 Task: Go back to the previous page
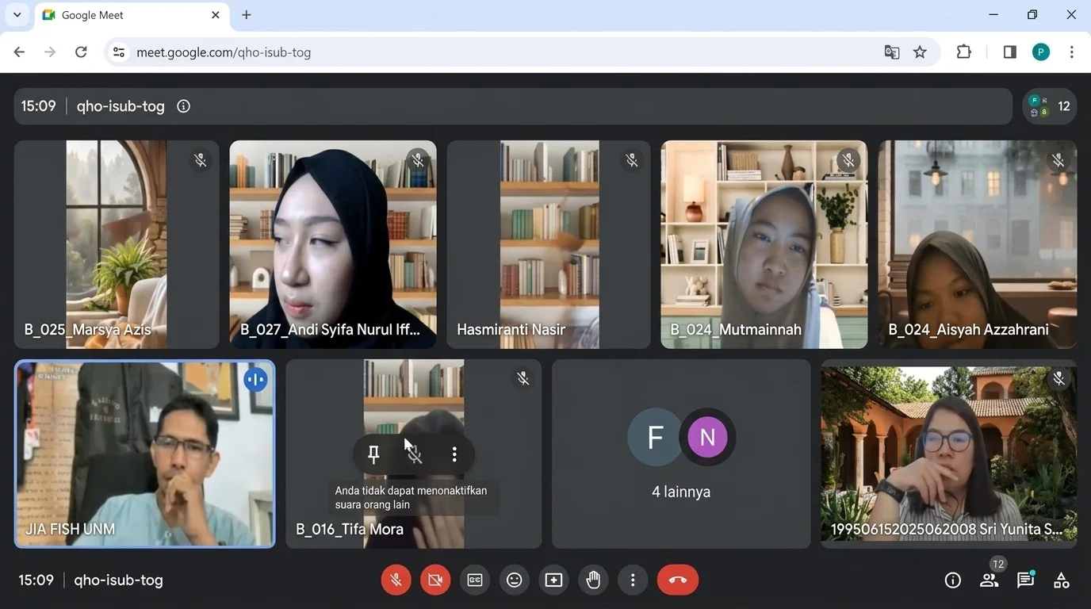click(20, 52)
